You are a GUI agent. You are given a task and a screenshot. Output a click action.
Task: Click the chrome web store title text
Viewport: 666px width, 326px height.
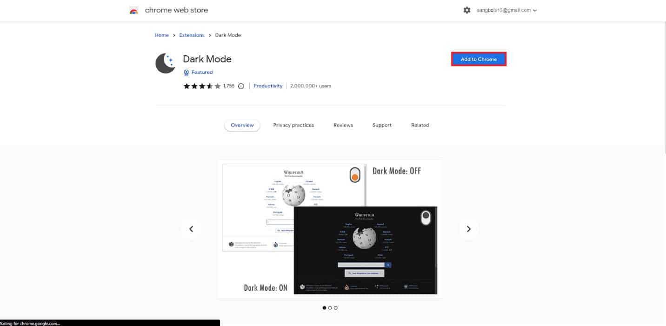pos(176,10)
